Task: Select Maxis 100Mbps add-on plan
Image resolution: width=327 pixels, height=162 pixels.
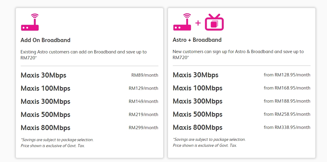Action: [46, 88]
